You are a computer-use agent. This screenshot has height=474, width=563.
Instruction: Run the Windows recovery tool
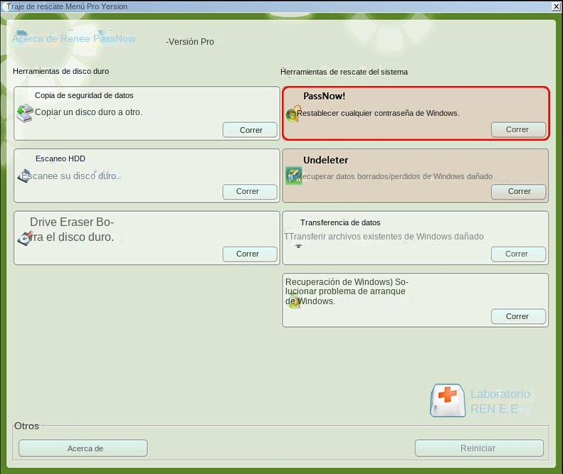(x=518, y=316)
